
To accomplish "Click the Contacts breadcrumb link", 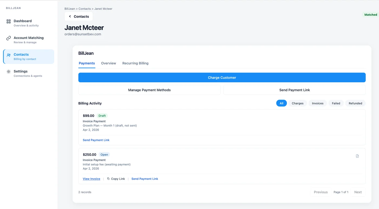I will click(x=85, y=9).
